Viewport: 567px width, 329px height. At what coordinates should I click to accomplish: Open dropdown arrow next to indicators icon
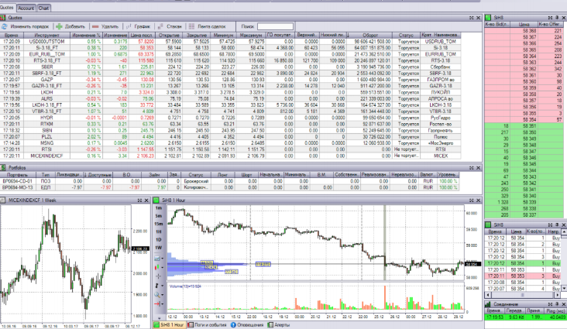tap(163, 259)
